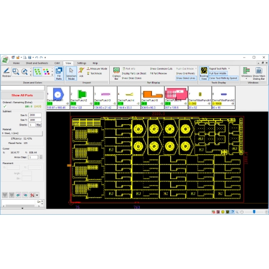Click the new document quick-access icon

click(25, 57)
